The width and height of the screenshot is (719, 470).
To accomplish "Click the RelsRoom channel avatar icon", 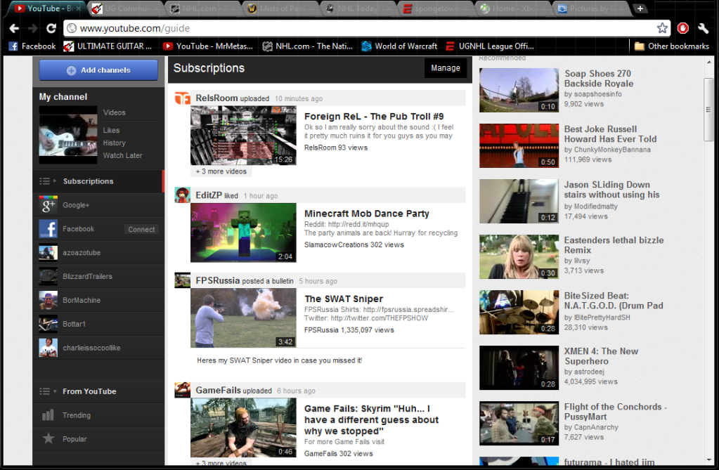I will pos(183,98).
